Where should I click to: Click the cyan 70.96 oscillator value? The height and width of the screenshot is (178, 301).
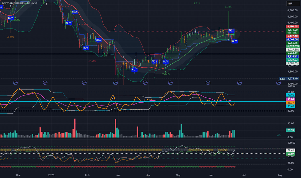(290, 95)
